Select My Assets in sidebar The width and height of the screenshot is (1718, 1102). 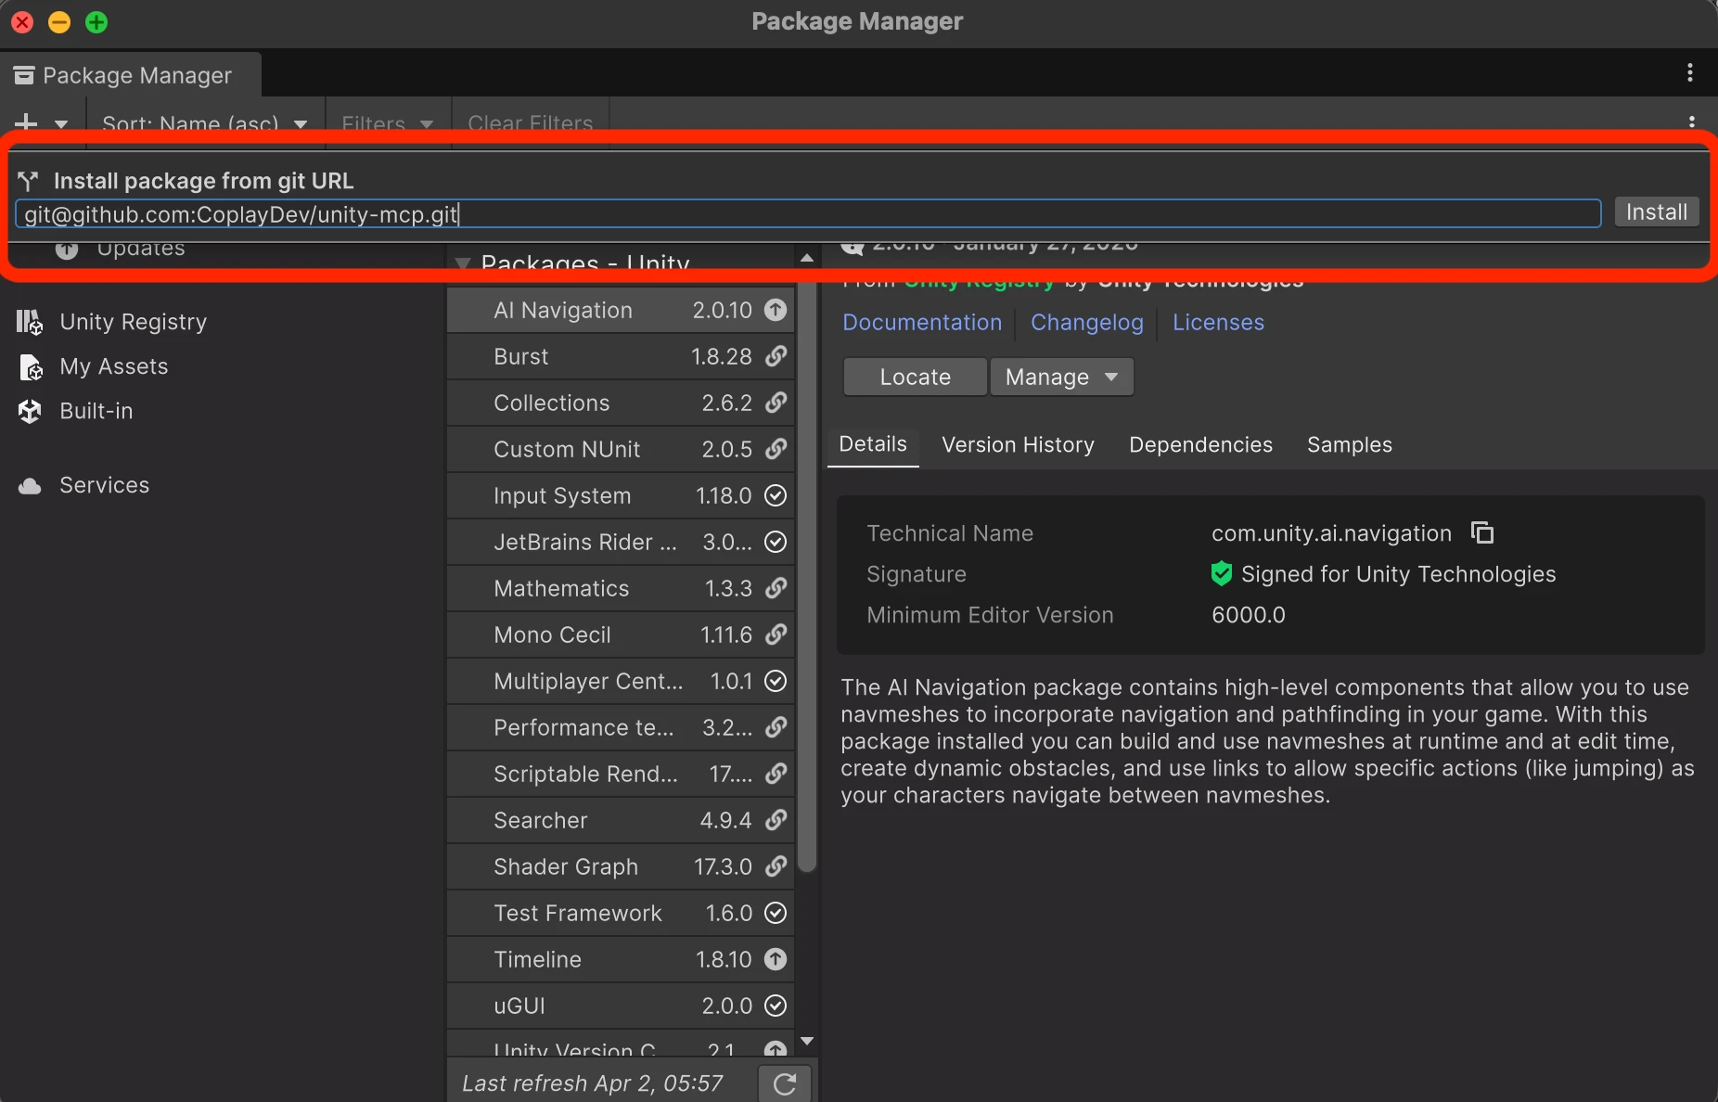(x=114, y=366)
